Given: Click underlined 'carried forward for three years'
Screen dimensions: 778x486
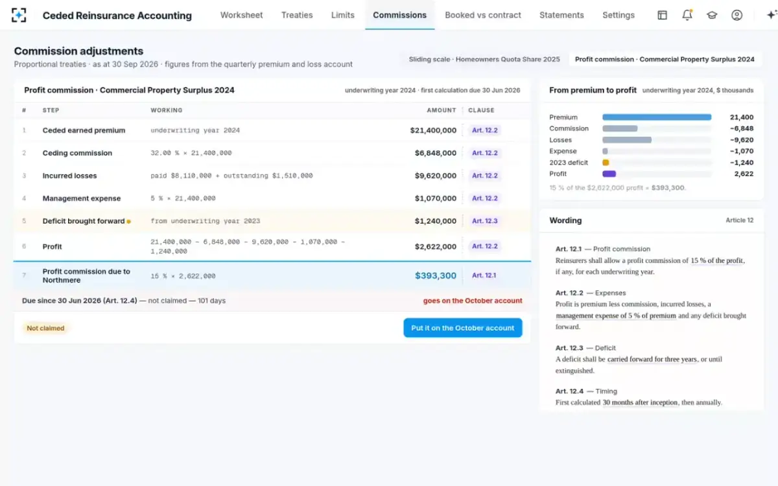Looking at the screenshot, I should click(652, 359).
